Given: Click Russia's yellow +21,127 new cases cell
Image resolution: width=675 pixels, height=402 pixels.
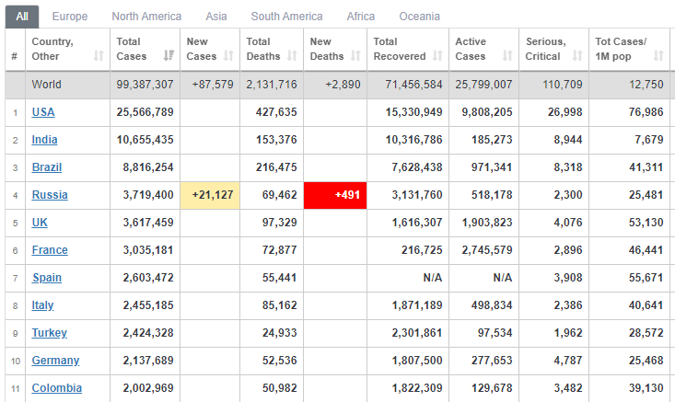Looking at the screenshot, I should coord(210,195).
